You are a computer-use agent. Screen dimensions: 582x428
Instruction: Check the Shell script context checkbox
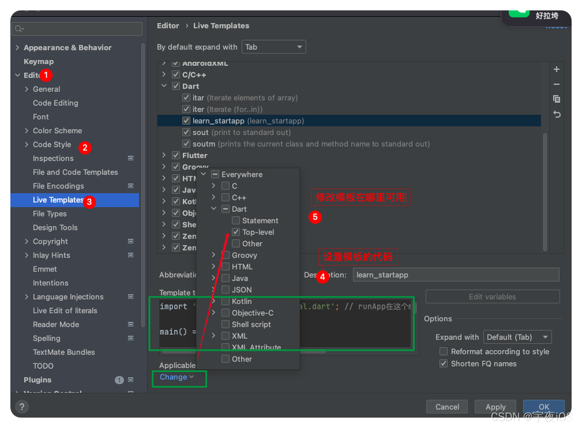(226, 324)
